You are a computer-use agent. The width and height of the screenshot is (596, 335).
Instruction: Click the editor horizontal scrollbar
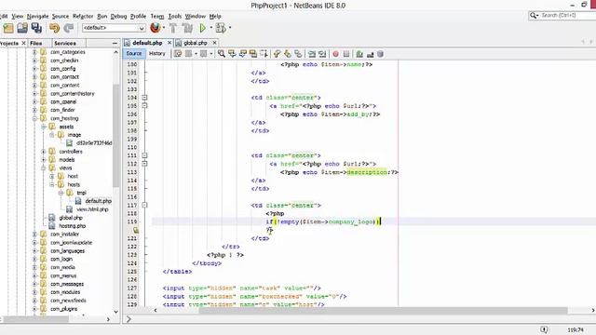[383, 310]
